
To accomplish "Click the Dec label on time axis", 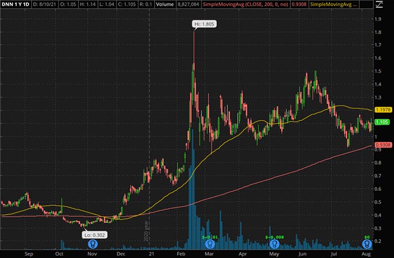I will click(121, 254).
